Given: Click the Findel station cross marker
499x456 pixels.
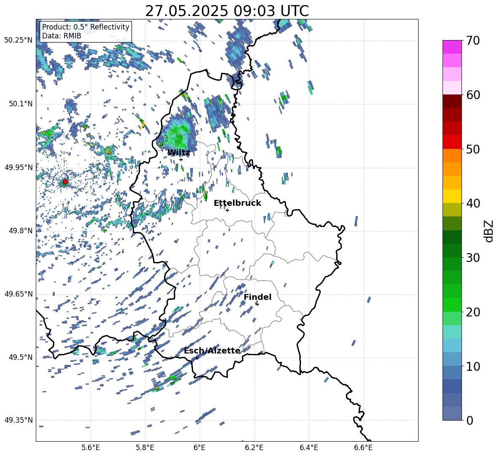Looking at the screenshot, I should tap(257, 304).
